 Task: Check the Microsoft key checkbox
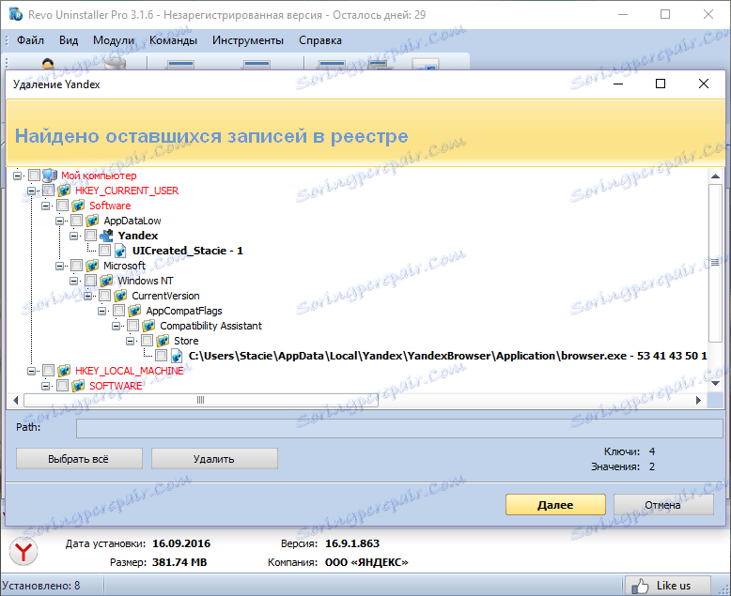point(76,266)
